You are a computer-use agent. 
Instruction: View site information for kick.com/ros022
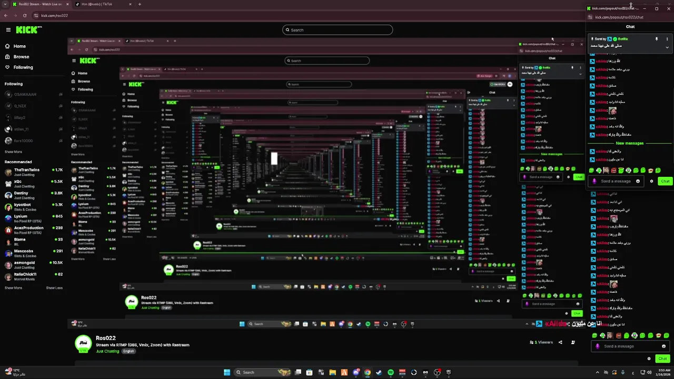35,15
